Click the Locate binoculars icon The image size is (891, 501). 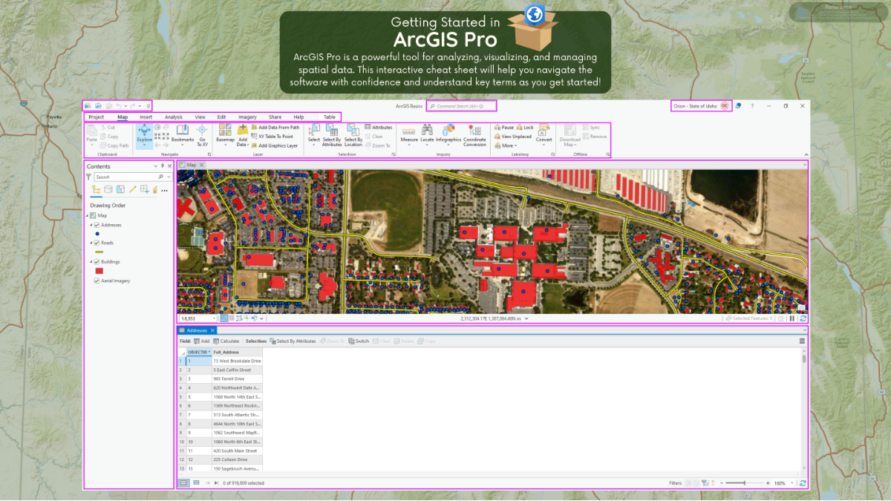coord(427,131)
